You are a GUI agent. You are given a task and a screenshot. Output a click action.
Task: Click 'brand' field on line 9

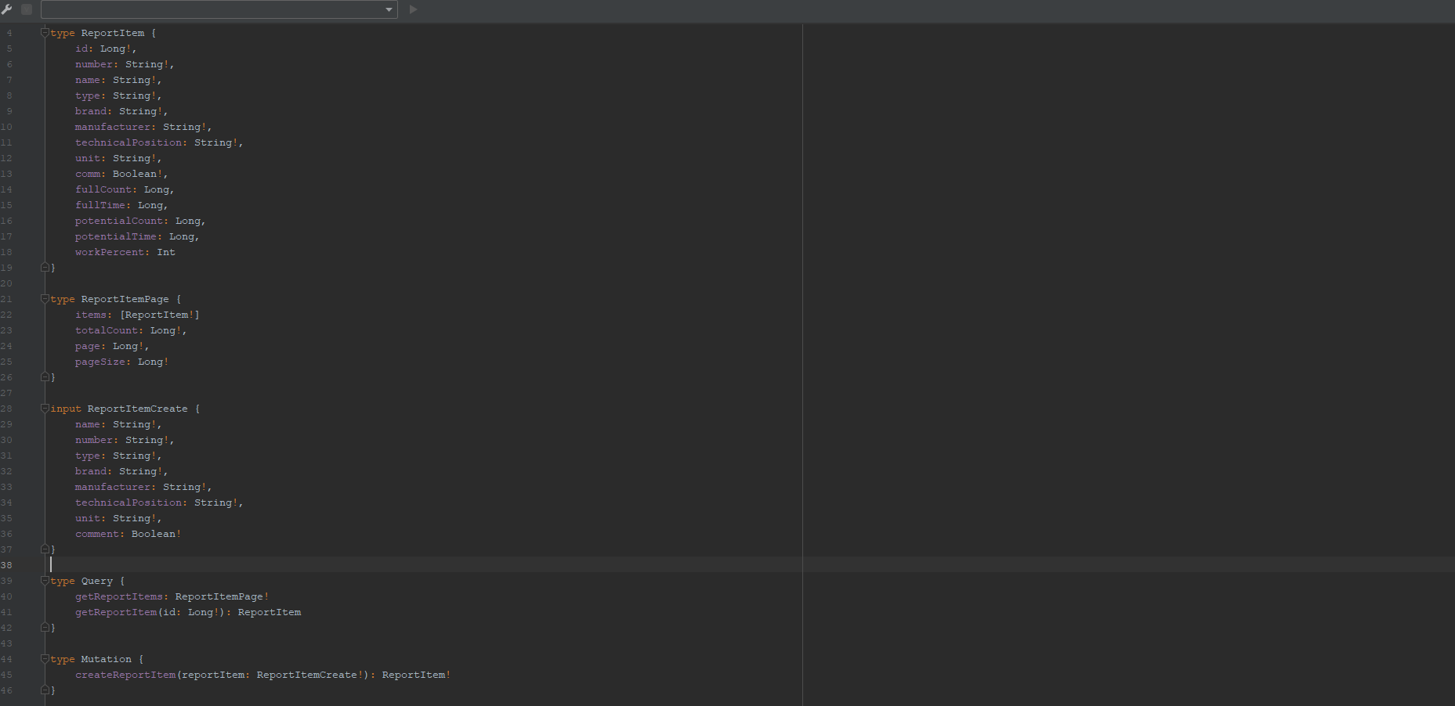pyautogui.click(x=91, y=111)
